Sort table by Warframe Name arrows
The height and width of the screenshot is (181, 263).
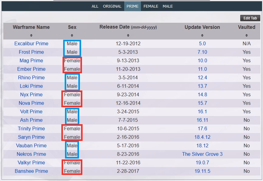click(x=31, y=36)
